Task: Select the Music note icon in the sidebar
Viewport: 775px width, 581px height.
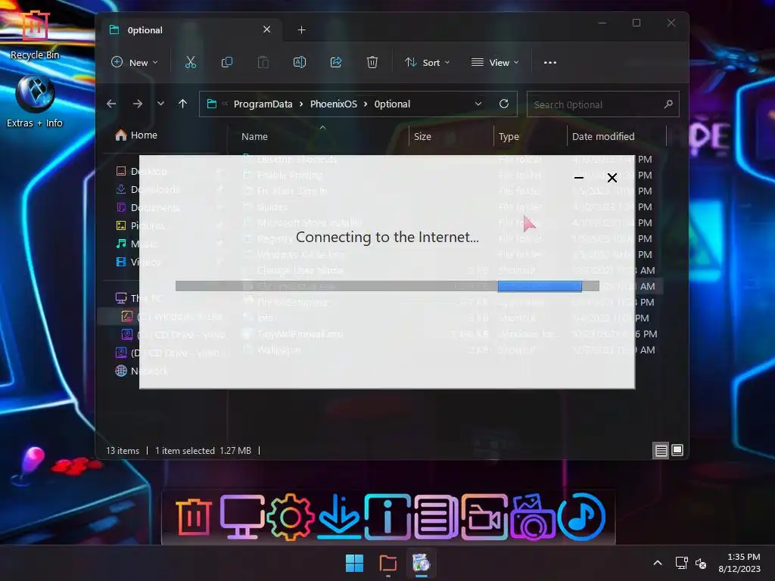Action: click(121, 244)
